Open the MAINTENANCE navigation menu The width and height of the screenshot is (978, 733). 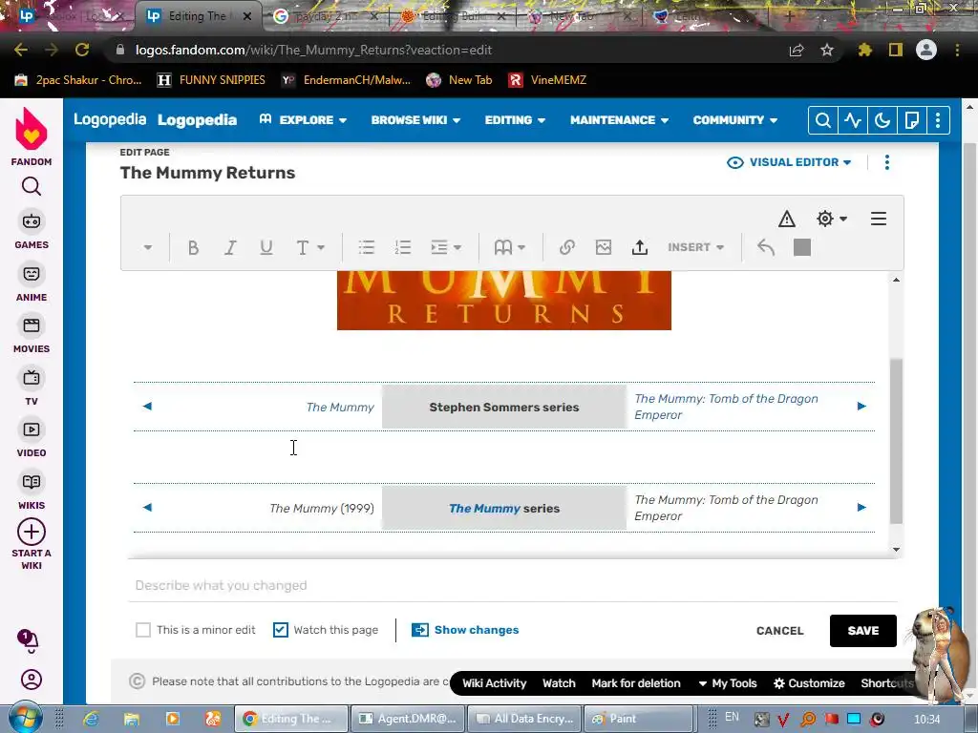(619, 119)
